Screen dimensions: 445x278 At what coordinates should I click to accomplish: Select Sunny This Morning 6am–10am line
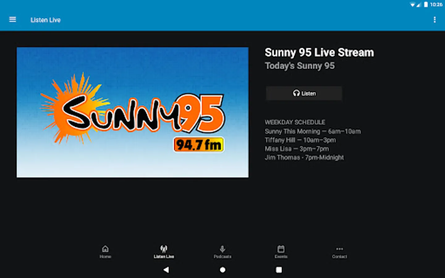pos(313,131)
